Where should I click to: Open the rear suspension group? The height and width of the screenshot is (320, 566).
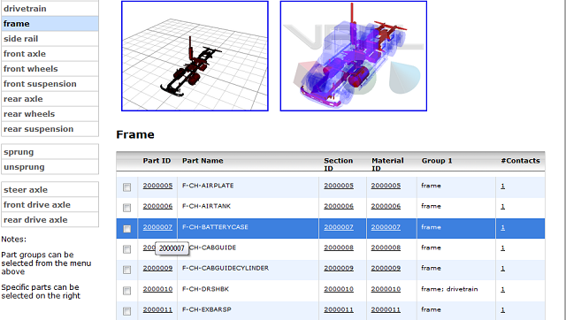(x=50, y=129)
